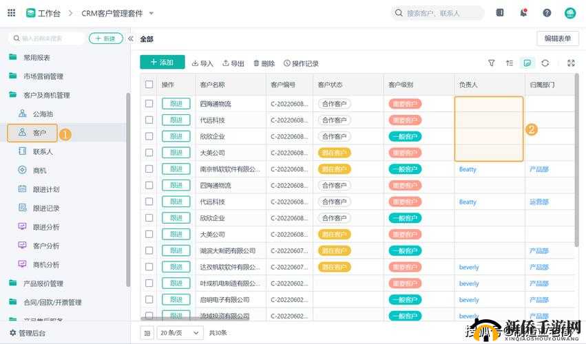Click column settings icon beside page size
This screenshot has height=344, width=586.
(x=147, y=333)
